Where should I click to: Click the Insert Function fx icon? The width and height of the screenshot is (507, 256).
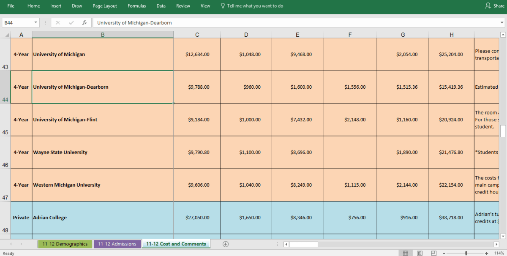84,23
